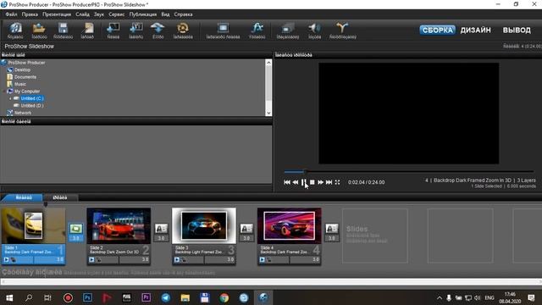Jump to the end of the preview

click(329, 182)
